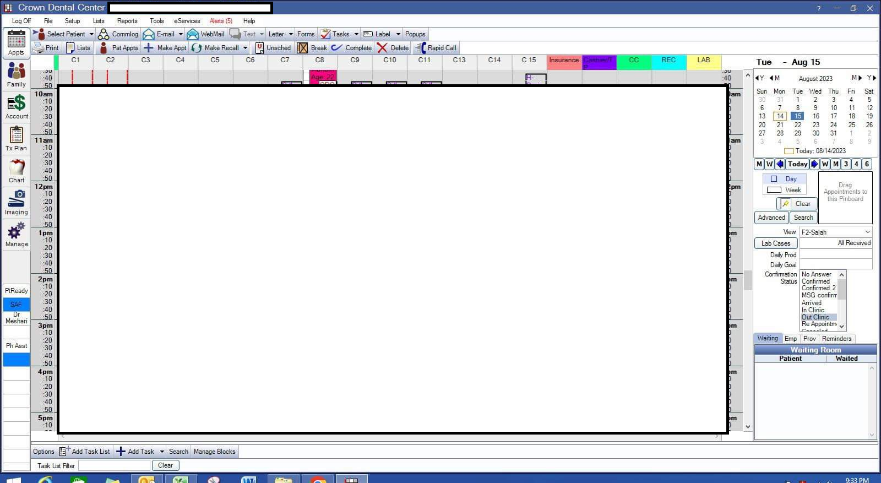The height and width of the screenshot is (483, 881).
Task: Open Pat Appts for patient
Action: (118, 48)
